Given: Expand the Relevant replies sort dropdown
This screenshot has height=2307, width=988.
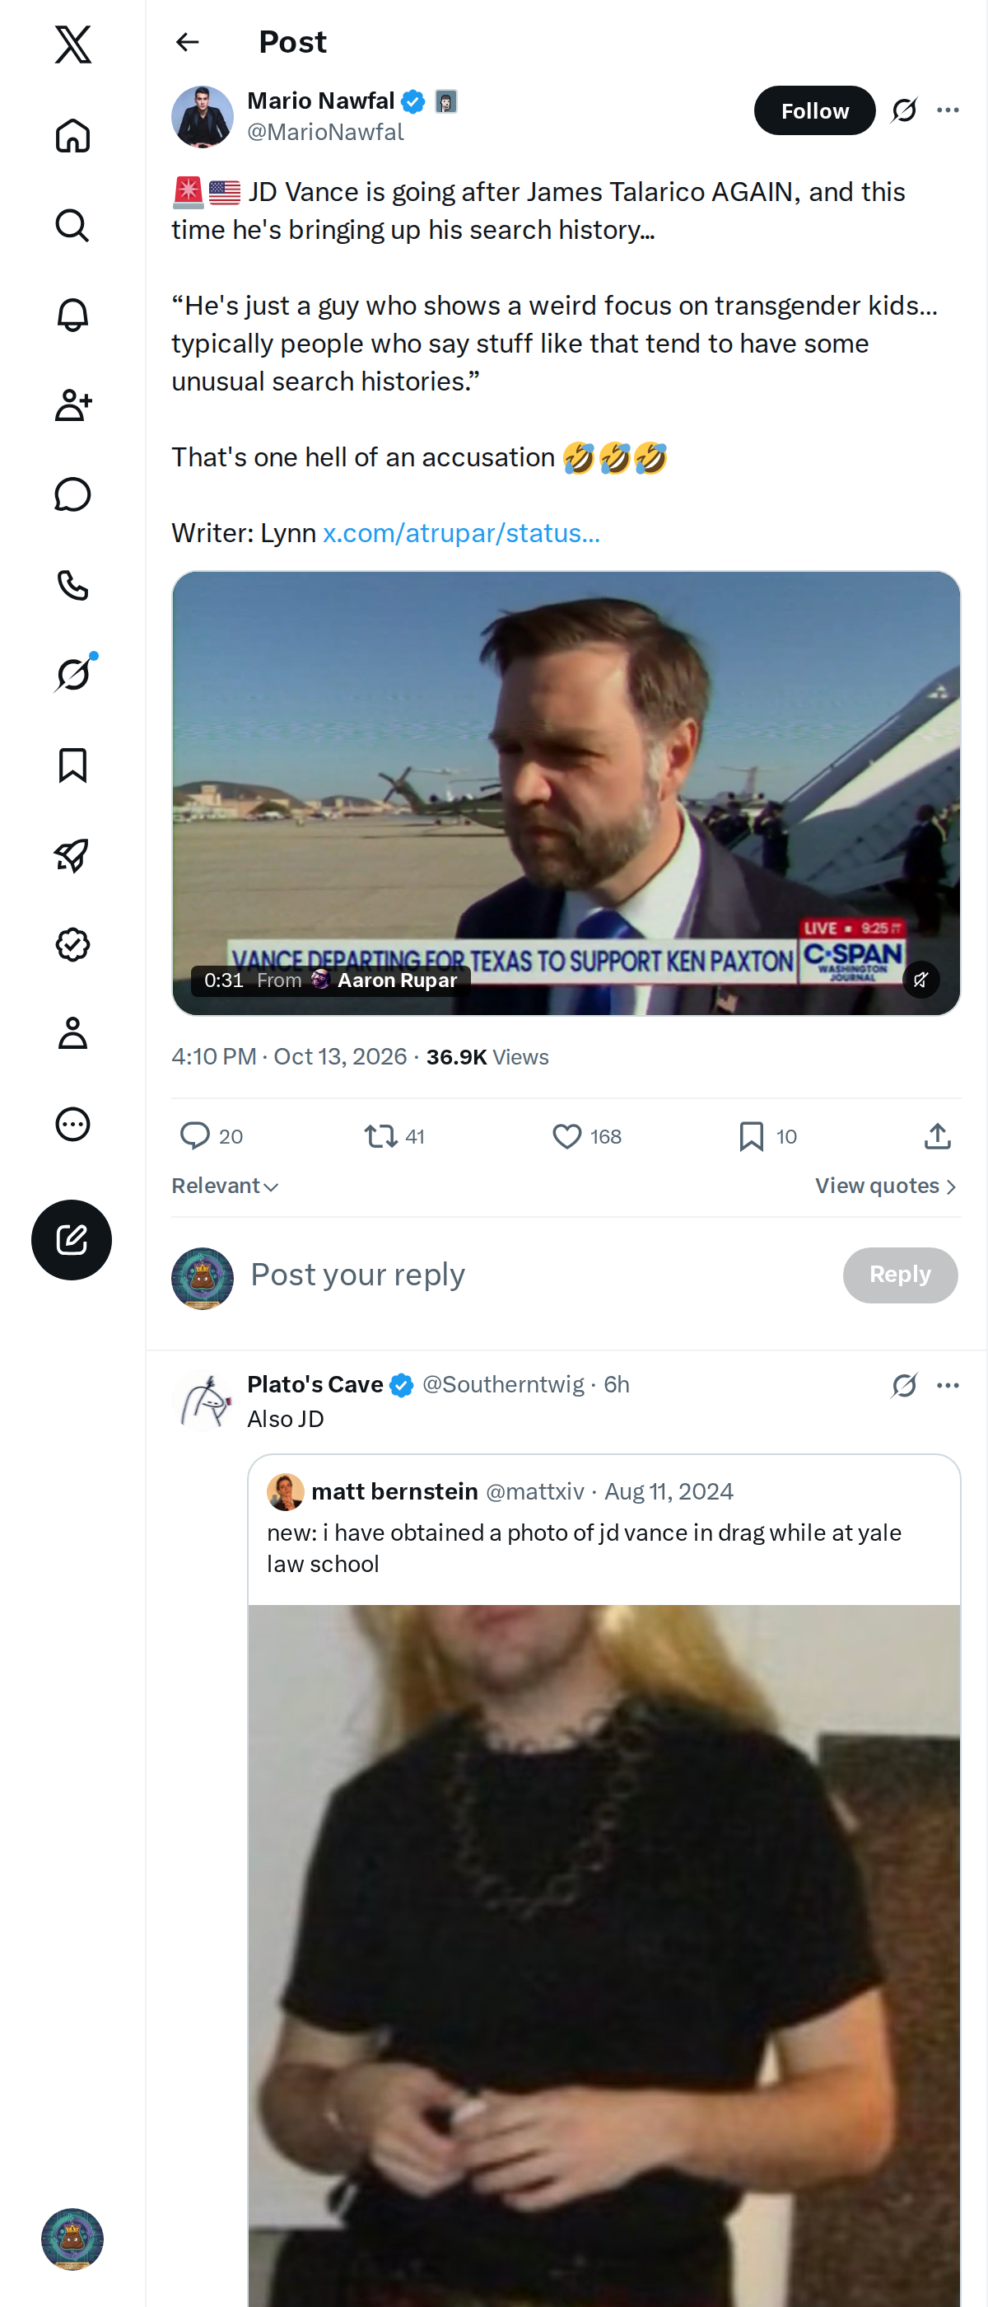Looking at the screenshot, I should [x=226, y=1186].
